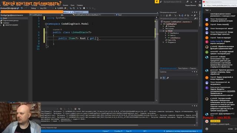Click the Stop square icon in debug toolbar
Image resolution: width=237 pixels, height=133 pixels.
click(84, 8)
